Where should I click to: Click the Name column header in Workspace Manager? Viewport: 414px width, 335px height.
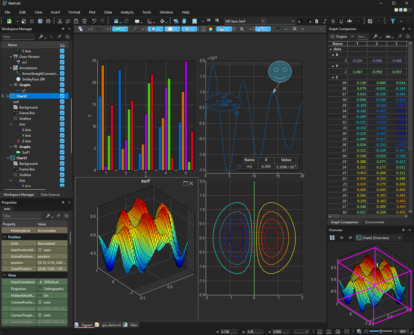tap(30, 45)
